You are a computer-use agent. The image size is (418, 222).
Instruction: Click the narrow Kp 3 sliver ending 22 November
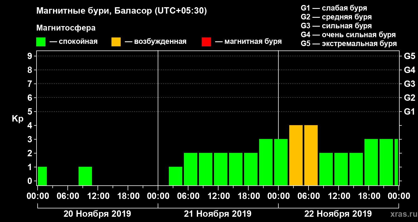[396, 162]
